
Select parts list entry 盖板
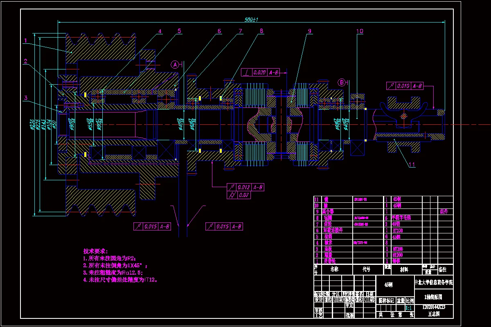tap(328, 249)
